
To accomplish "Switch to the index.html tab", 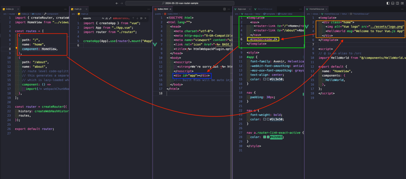I will click(163, 9).
